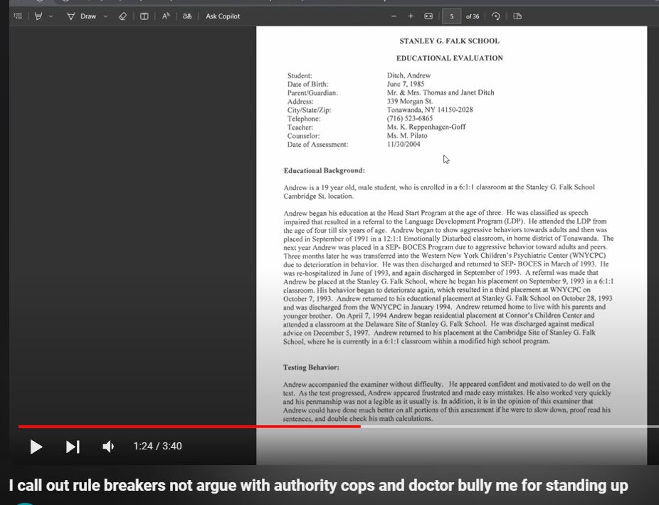Click the Testing Behavior: heading
The image size is (659, 505).
tap(311, 367)
